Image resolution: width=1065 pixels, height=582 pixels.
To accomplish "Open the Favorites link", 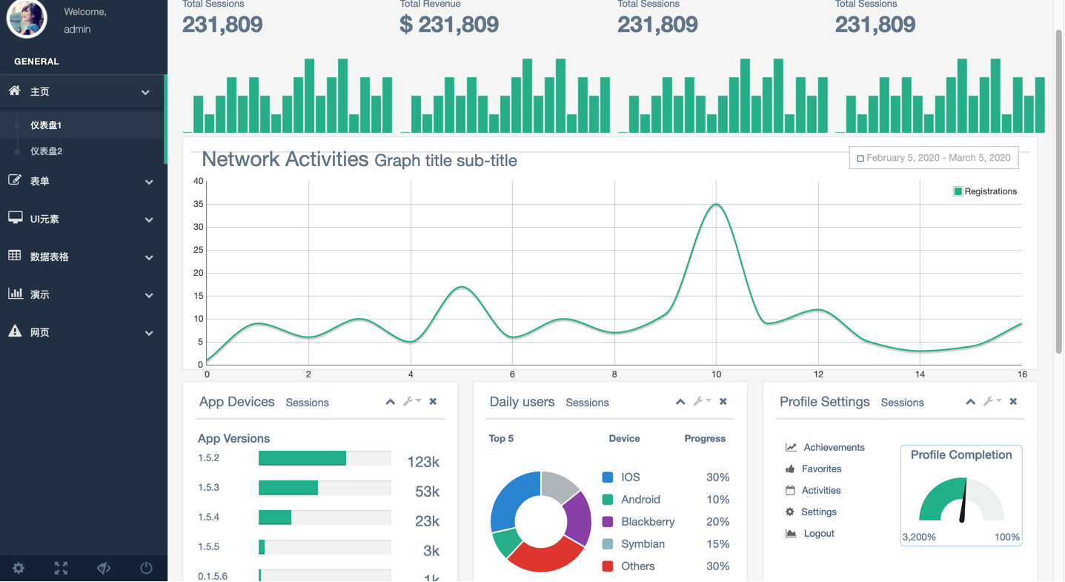I will click(821, 469).
